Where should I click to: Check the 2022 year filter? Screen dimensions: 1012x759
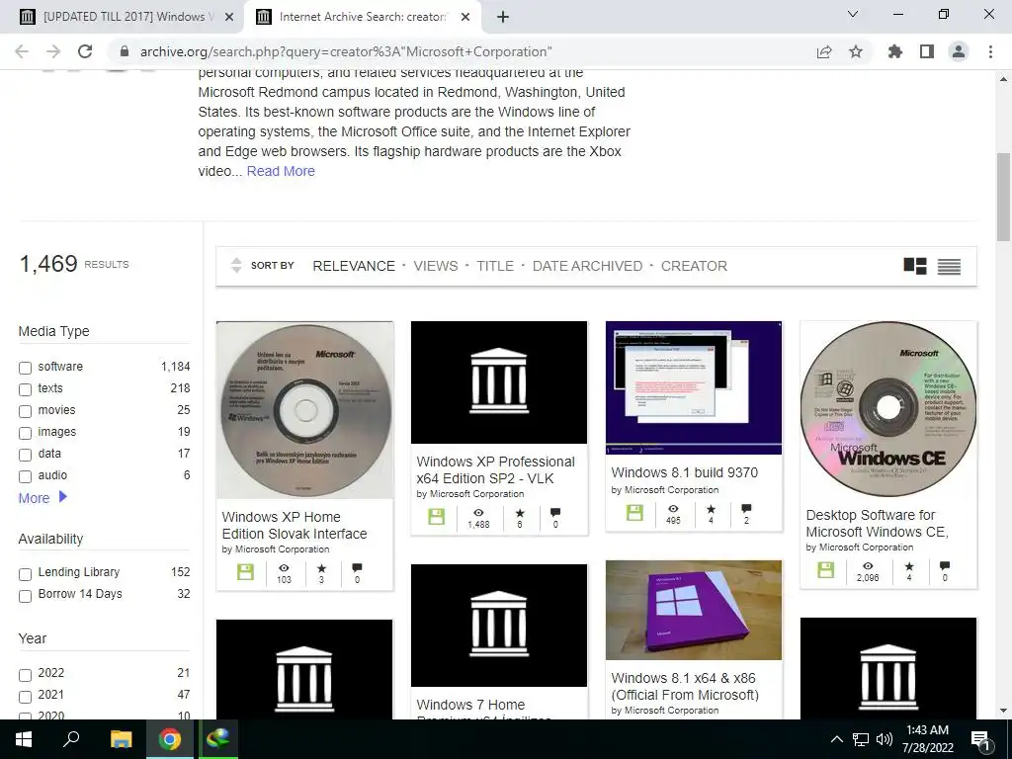pyautogui.click(x=25, y=675)
